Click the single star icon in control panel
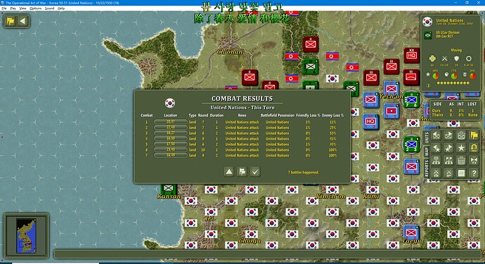Screen dimensions: 485x264 tap(461, 147)
